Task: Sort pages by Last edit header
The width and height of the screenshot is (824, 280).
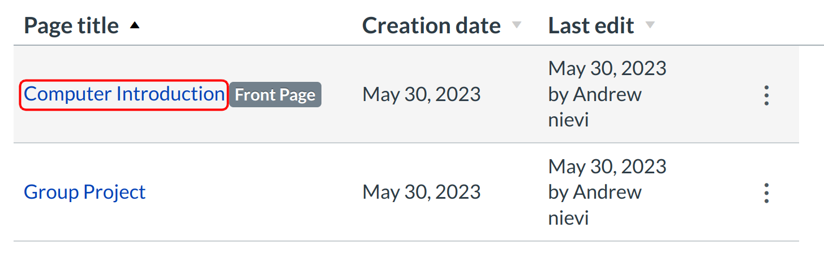Action: 591,26
